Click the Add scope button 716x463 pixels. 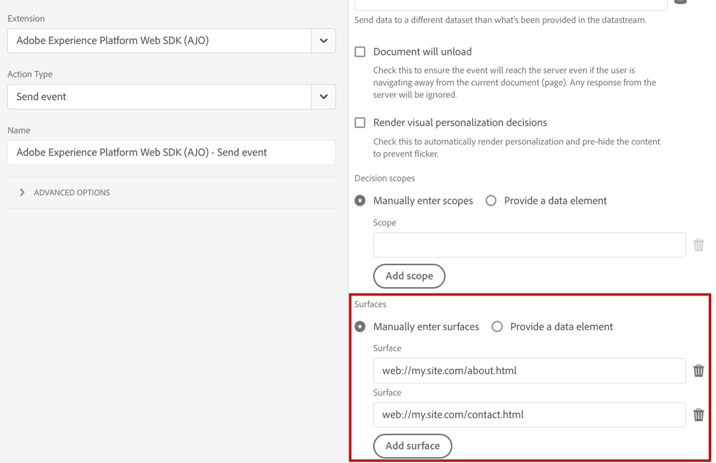(409, 276)
